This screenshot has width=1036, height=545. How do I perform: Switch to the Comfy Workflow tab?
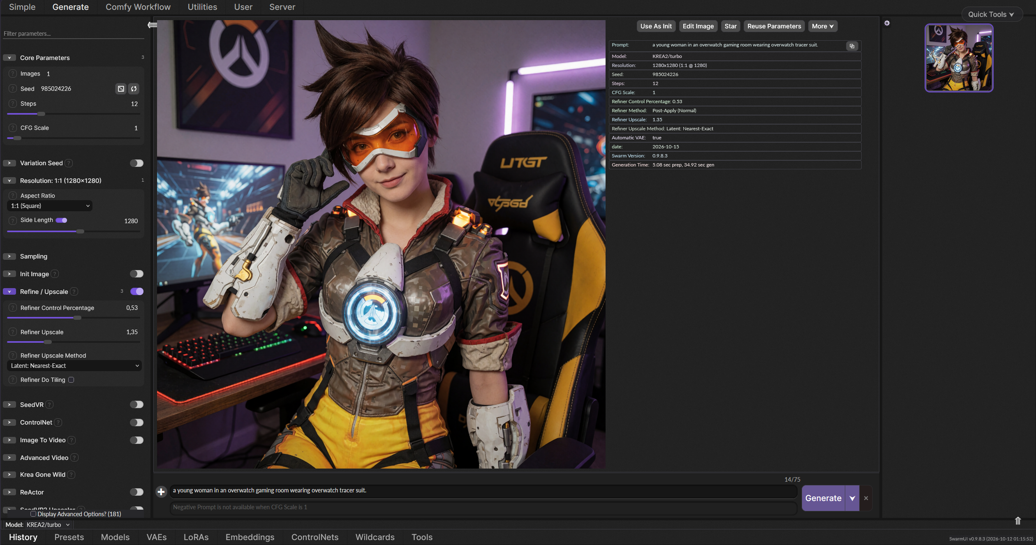(138, 7)
